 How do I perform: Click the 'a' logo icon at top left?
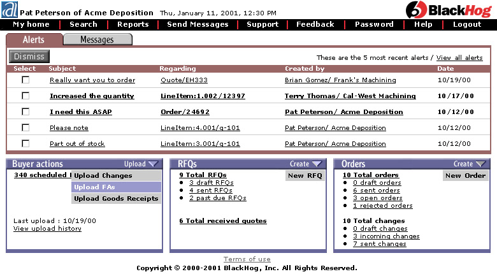[x=9, y=10]
